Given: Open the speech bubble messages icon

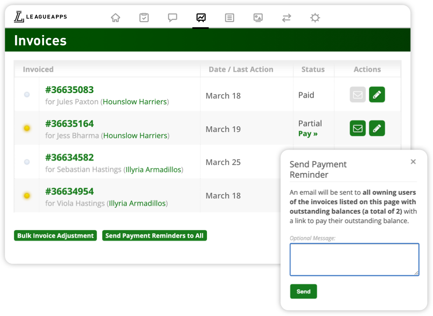Looking at the screenshot, I should click(x=172, y=18).
